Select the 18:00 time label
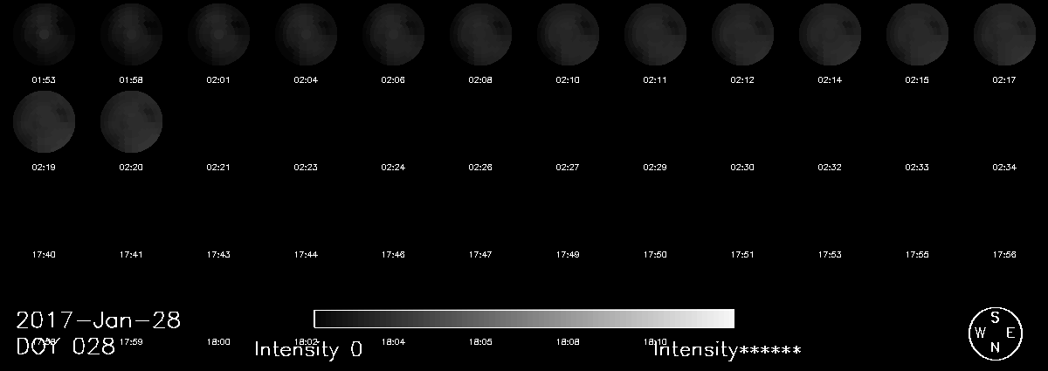Viewport: 1048px width, 371px height. click(x=218, y=341)
